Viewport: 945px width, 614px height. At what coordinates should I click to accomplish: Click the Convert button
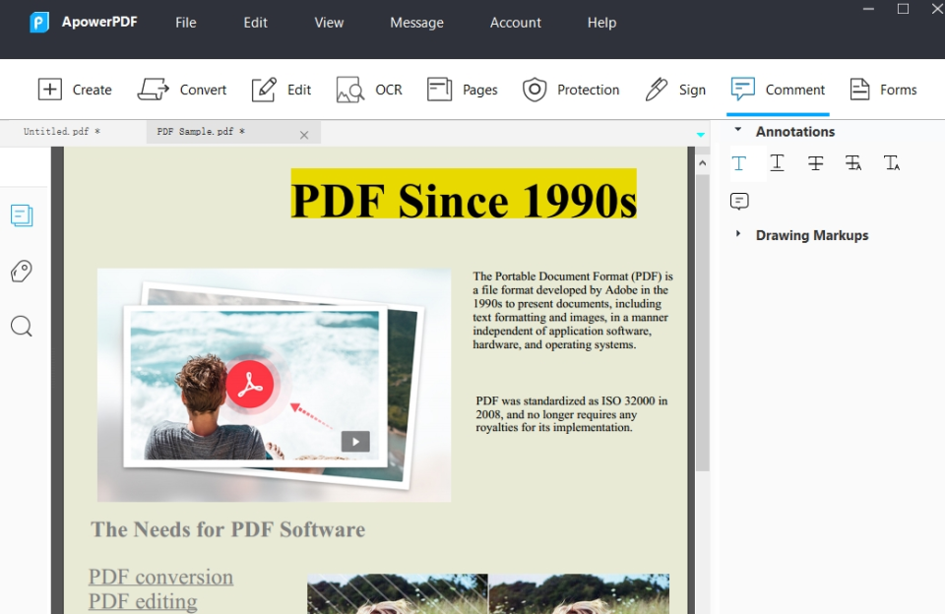182,89
